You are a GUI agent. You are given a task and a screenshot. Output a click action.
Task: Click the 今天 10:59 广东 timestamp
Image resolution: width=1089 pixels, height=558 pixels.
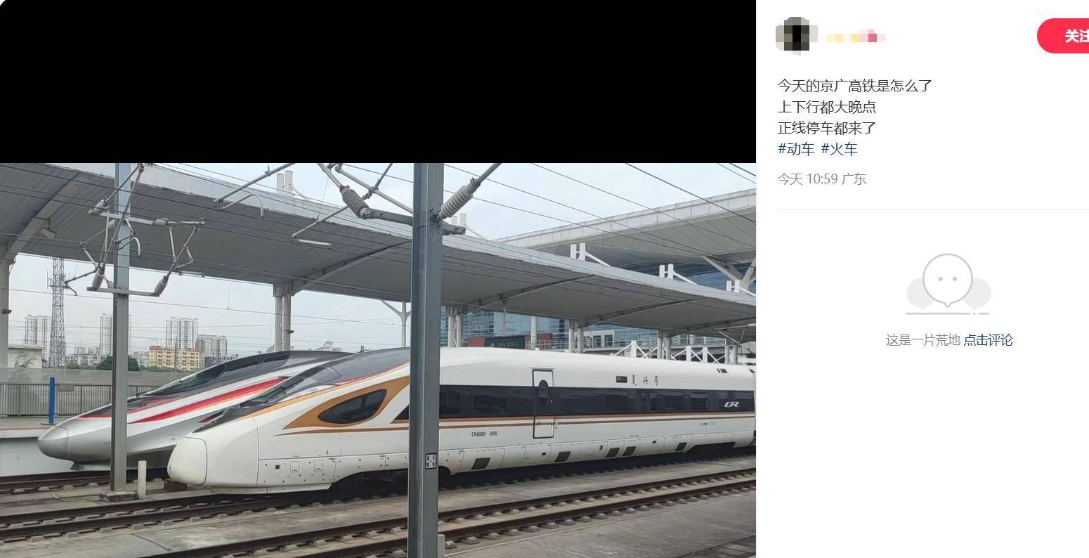(821, 179)
